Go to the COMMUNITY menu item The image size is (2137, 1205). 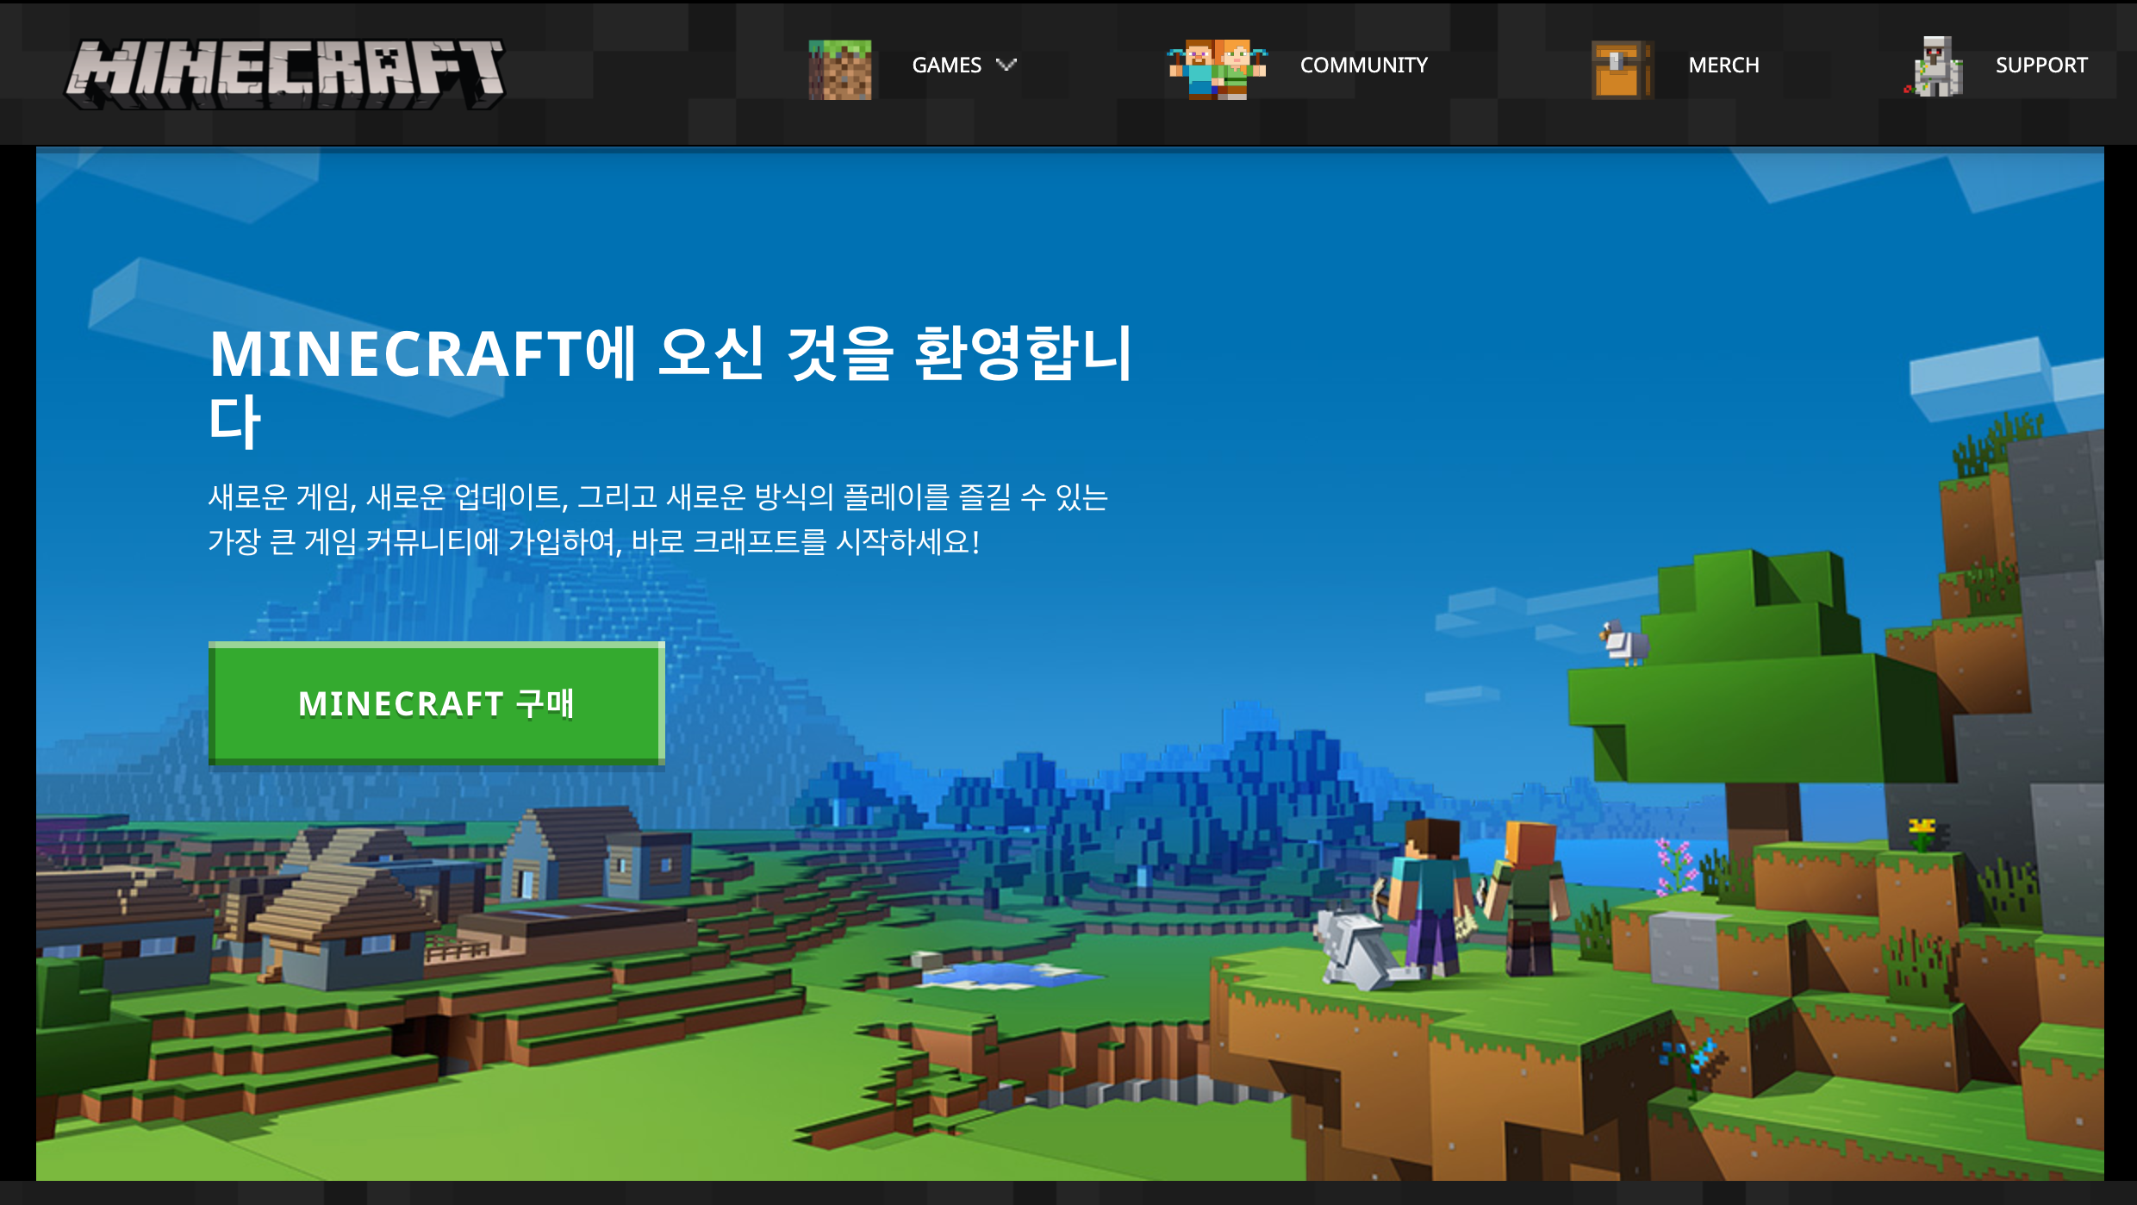[x=1363, y=66]
